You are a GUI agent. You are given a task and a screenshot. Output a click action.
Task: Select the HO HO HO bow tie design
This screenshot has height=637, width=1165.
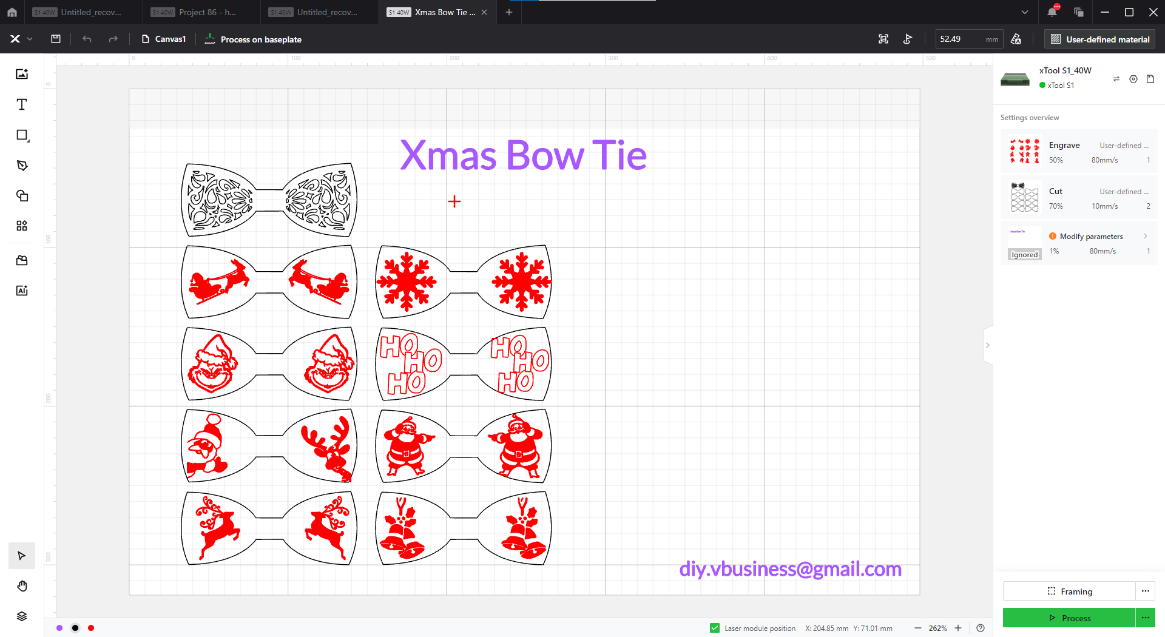click(464, 364)
